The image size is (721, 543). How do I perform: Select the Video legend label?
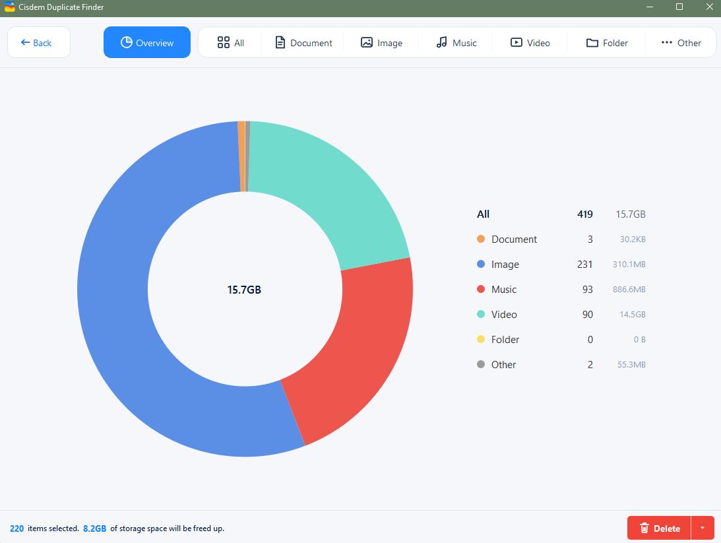[x=504, y=315]
